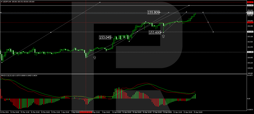Image resolution: width=254 pixels, height=114 pixels.
Task: Click the 156.565 price tag on axis
Action: click(x=250, y=5)
